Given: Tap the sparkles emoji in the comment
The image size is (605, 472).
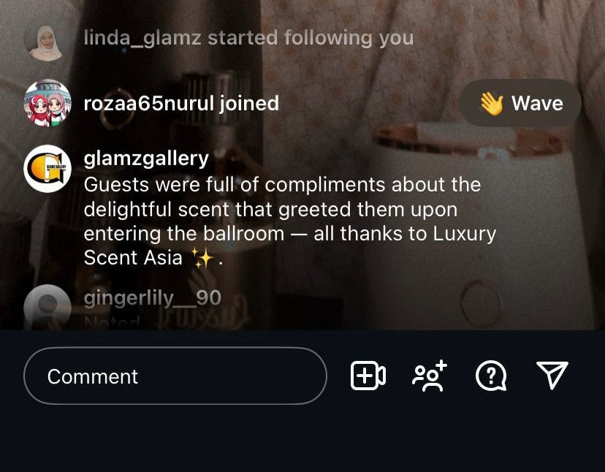Looking at the screenshot, I should coord(203,258).
